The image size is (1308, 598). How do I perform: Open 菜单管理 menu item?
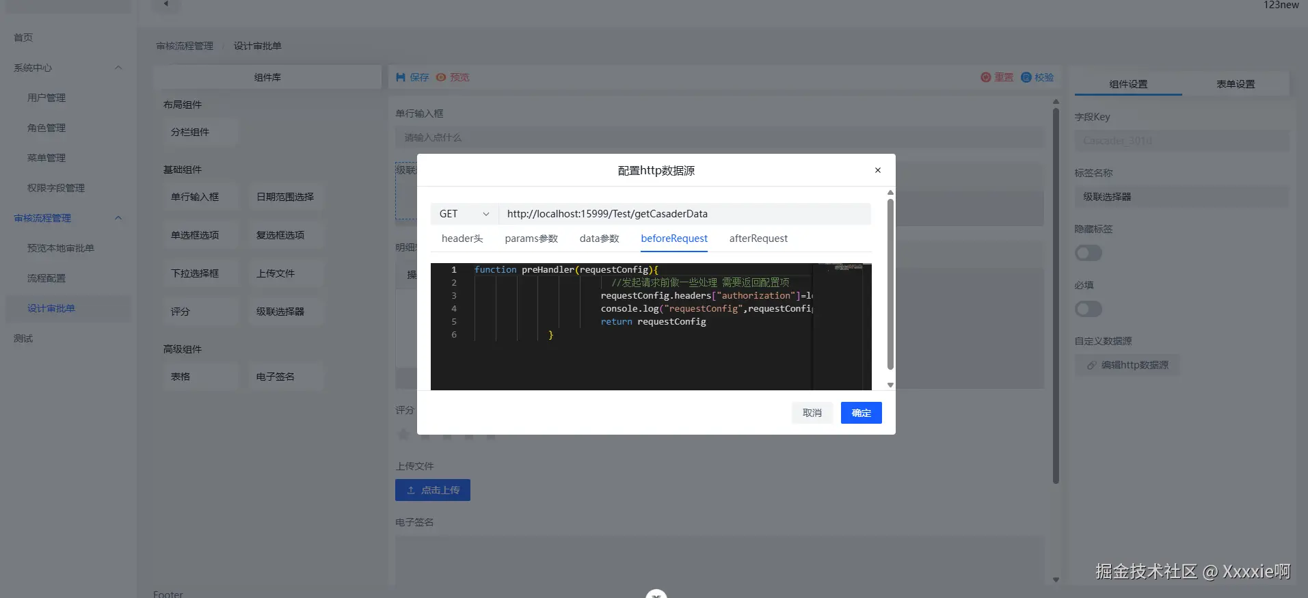[46, 158]
